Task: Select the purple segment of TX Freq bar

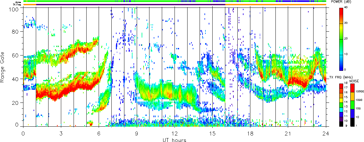Action: pyautogui.click(x=131, y=5)
